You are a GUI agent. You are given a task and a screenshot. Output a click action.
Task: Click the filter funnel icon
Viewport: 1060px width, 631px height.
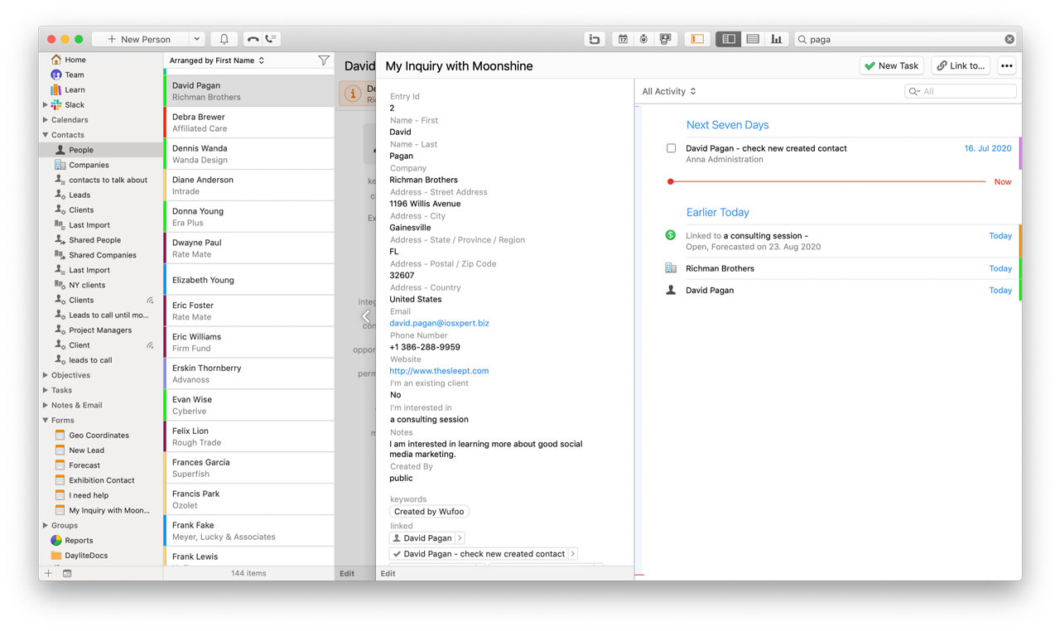(x=324, y=60)
